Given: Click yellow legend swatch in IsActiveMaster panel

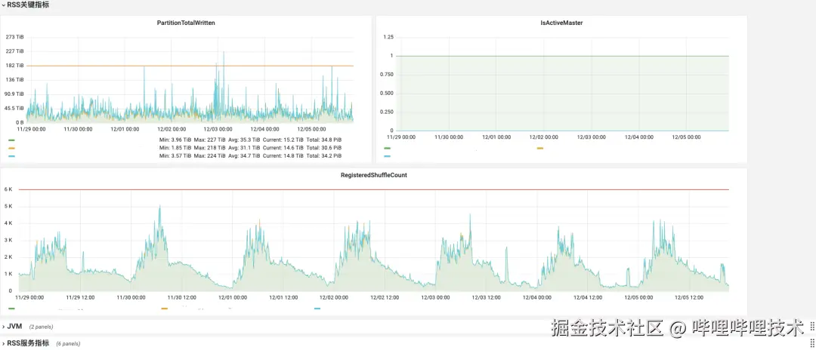Looking at the screenshot, I should point(540,148).
